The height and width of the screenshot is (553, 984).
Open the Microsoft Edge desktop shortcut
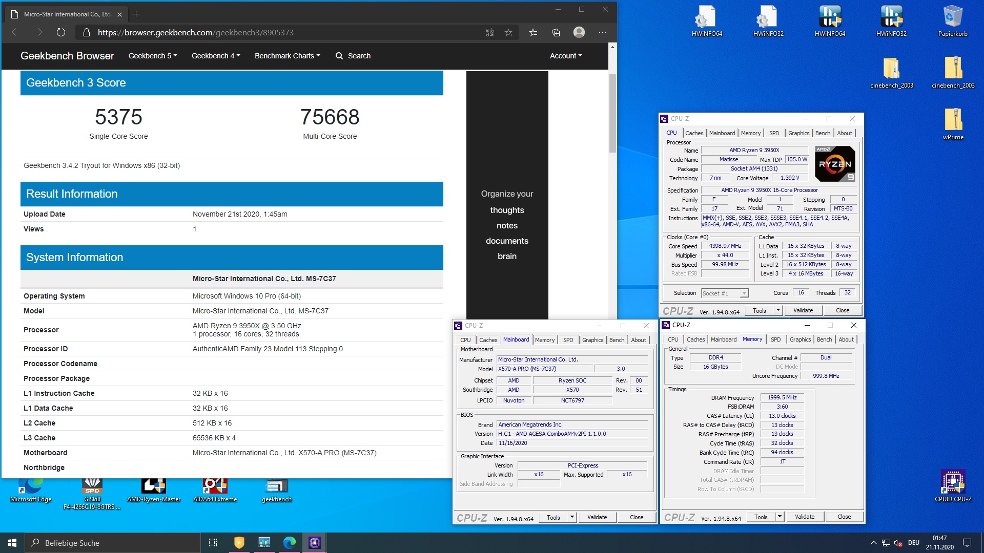31,490
